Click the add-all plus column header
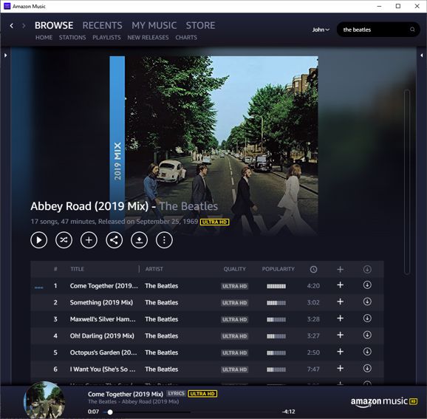The width and height of the screenshot is (427, 419). click(x=340, y=270)
